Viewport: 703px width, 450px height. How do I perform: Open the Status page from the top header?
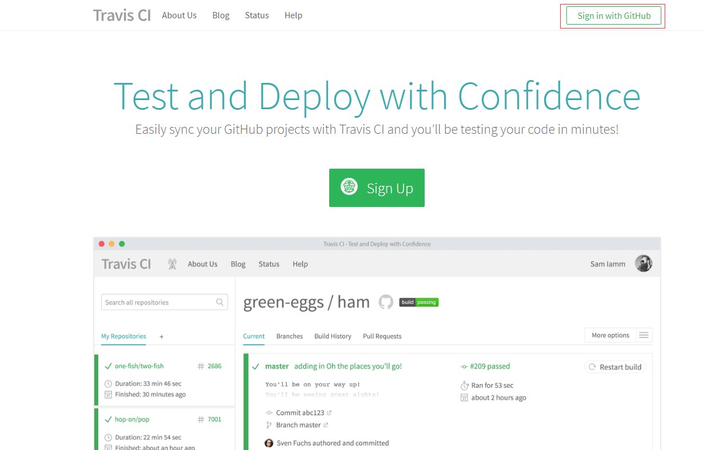257,15
